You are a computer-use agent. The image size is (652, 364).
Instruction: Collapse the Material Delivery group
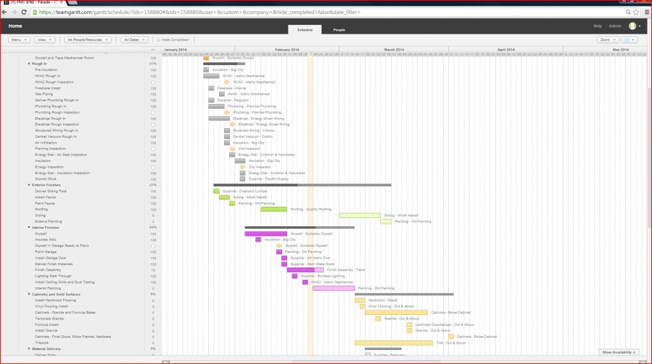tap(29, 349)
